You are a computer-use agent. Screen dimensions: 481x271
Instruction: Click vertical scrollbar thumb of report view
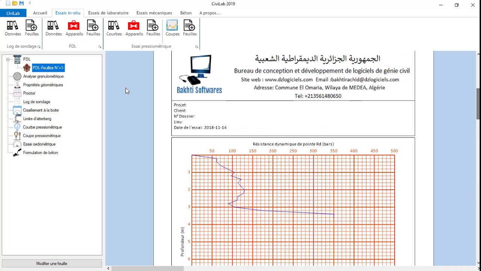478,104
